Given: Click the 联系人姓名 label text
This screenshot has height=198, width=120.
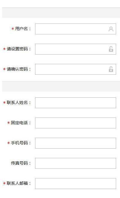Looking at the screenshot, I should (17, 102).
